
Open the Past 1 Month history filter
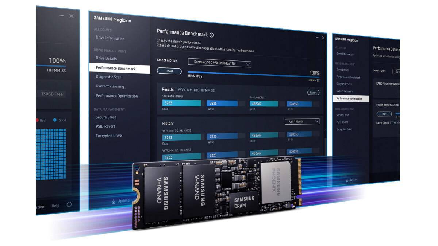302,122
